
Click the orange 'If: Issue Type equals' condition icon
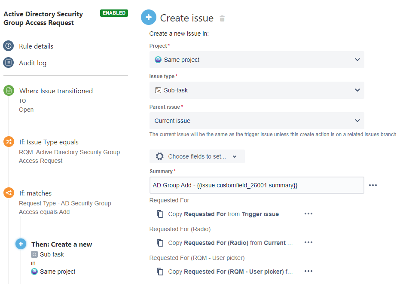(8, 142)
